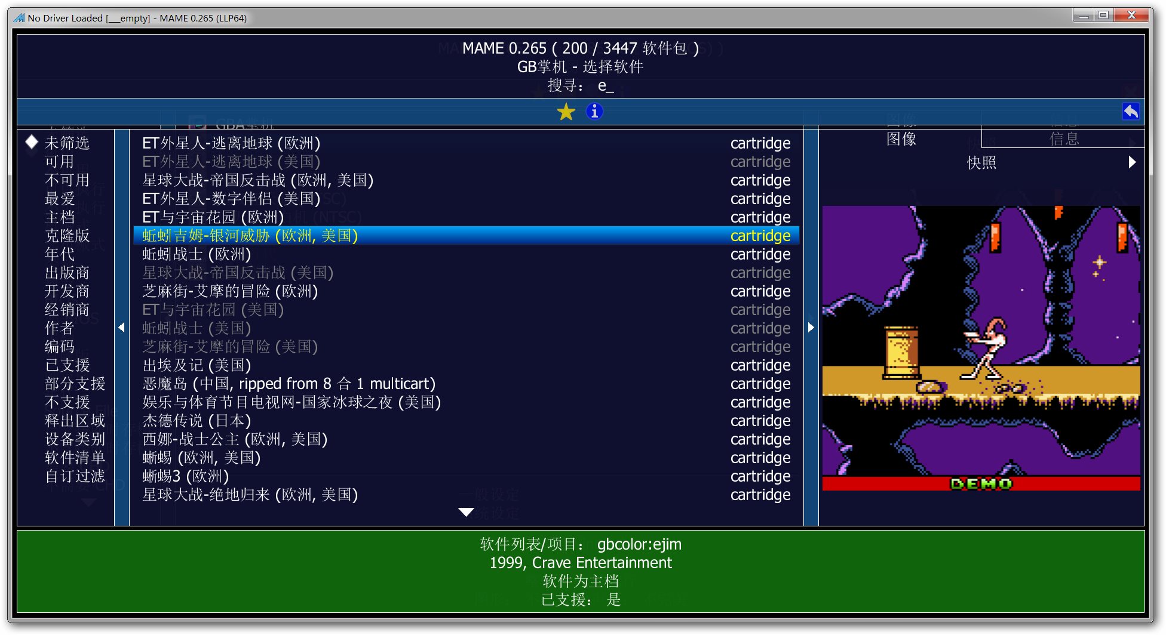Image resolution: width=1166 pixels, height=635 pixels.
Task: Select 星球大战-绝地归来 (欧洲, 美国)
Action: (x=466, y=495)
